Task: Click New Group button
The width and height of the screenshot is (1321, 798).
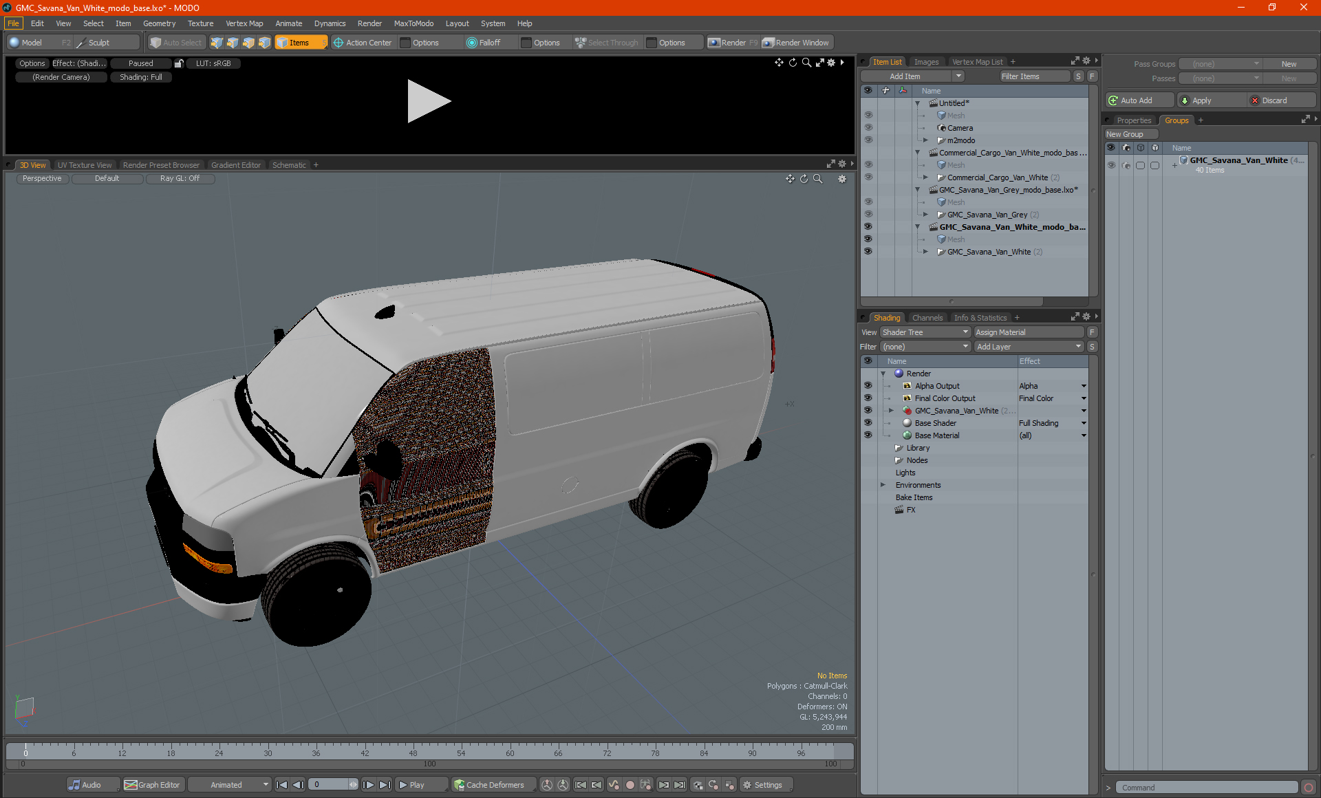Action: (x=1130, y=134)
